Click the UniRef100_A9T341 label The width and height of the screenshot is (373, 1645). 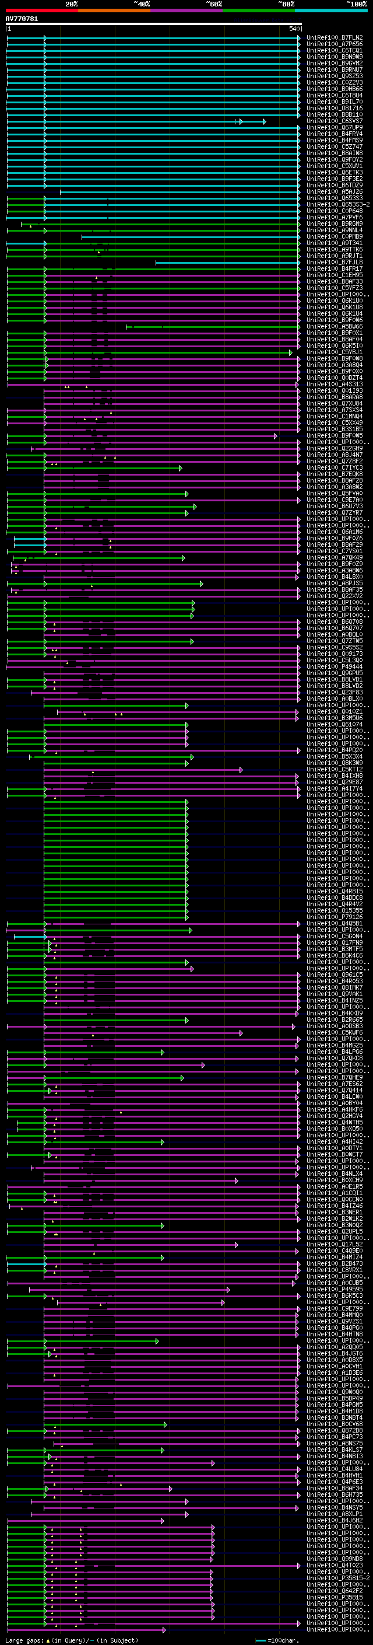point(334,243)
